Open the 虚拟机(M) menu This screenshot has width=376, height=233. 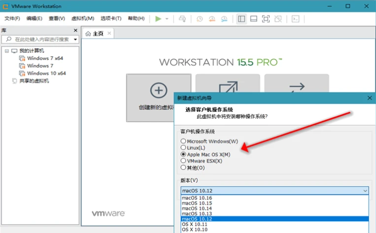point(83,18)
